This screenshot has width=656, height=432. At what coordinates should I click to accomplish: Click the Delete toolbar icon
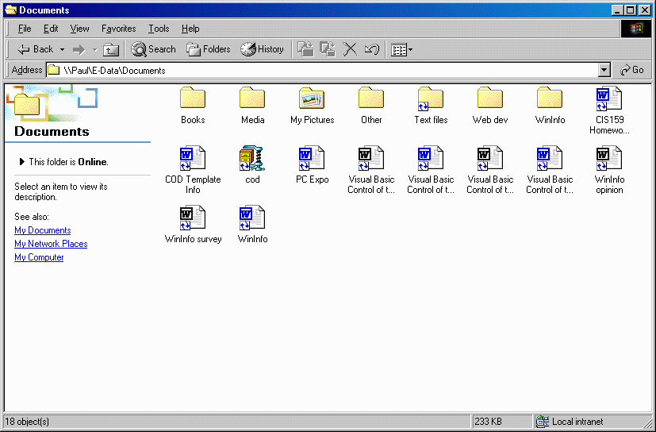[350, 49]
